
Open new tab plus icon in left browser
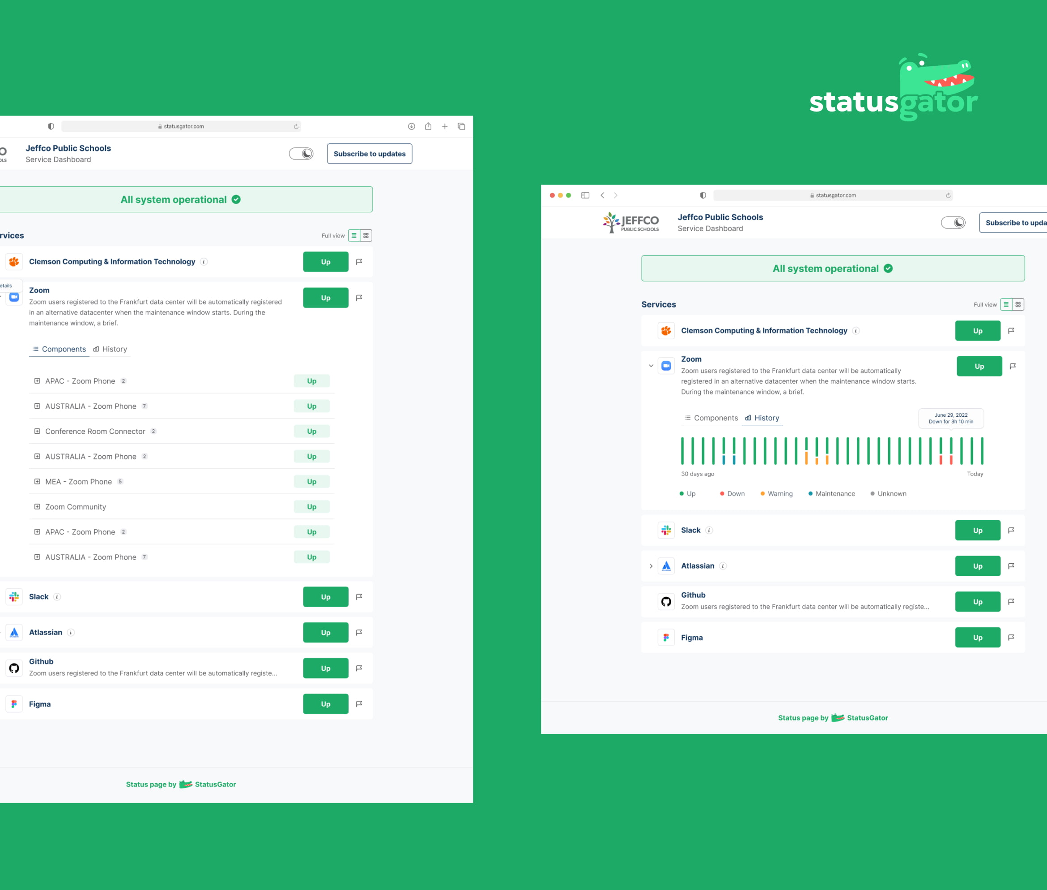click(445, 127)
